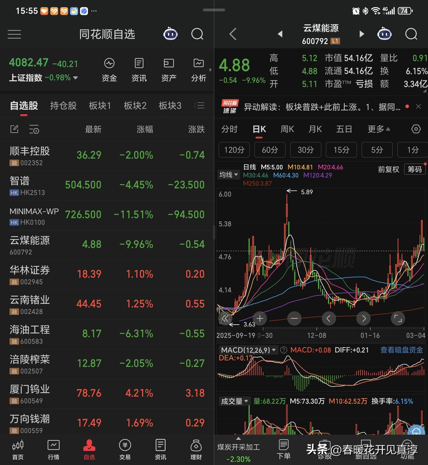428x465 pixels.
Task: Switch to the 板块2 tab
Action: point(135,106)
